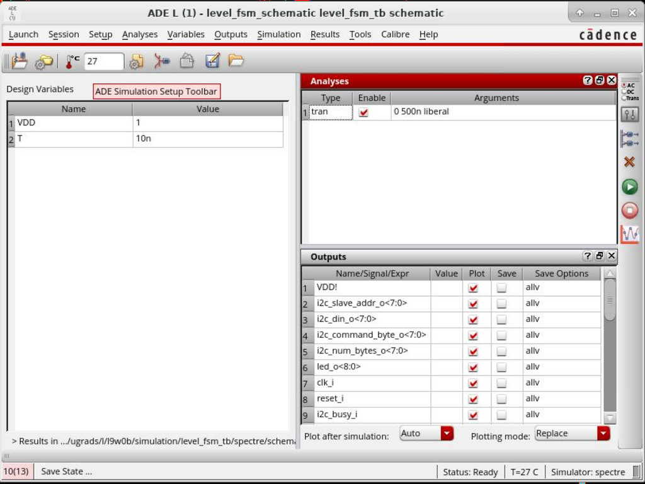Open the Help menu
The width and height of the screenshot is (645, 484).
pos(428,35)
